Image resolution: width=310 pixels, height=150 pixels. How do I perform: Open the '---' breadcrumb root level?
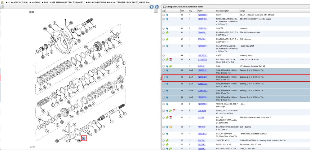tap(9, 2)
